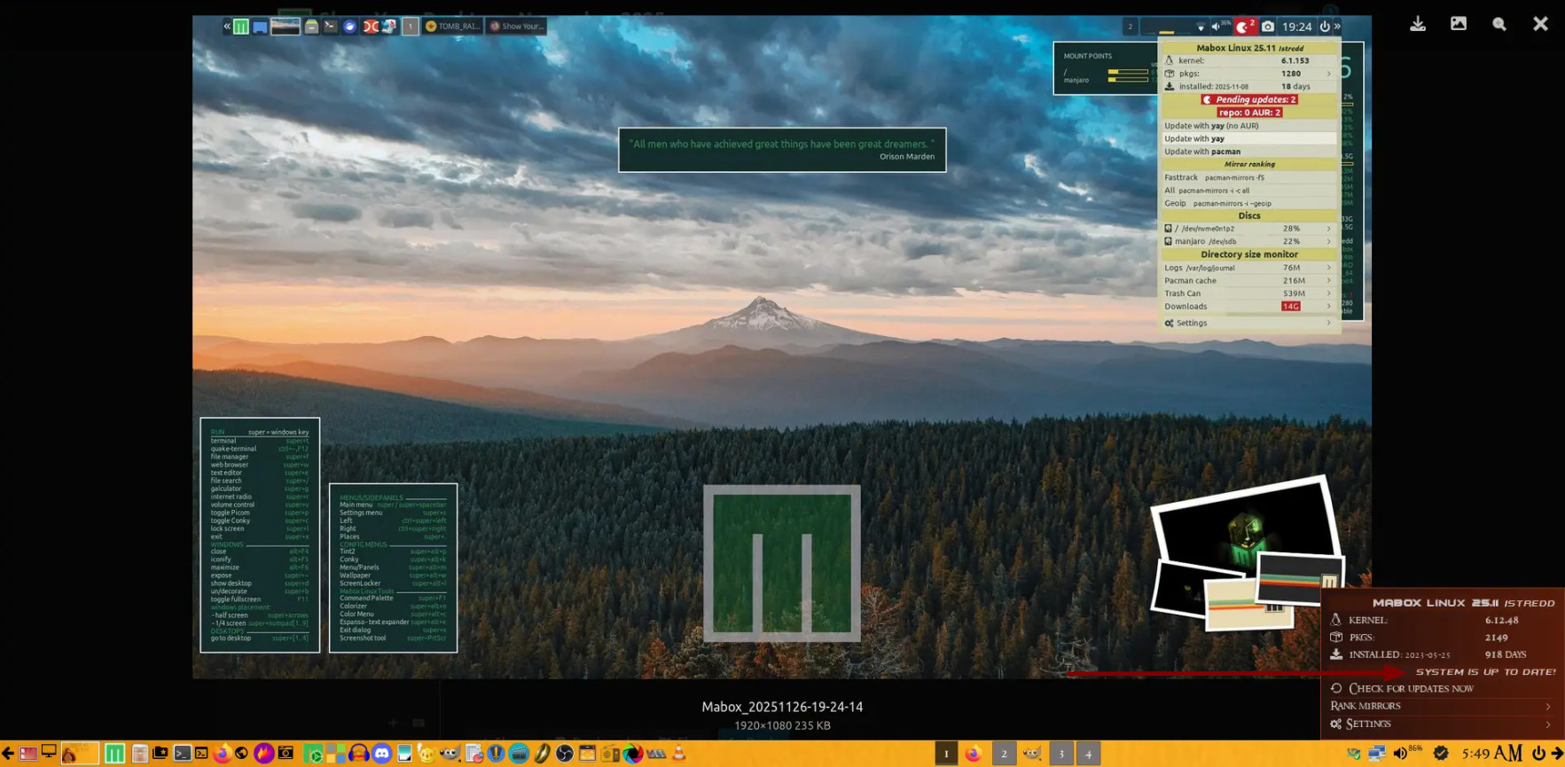The height and width of the screenshot is (767, 1565).
Task: Select Check for Updates Now
Action: (1411, 689)
